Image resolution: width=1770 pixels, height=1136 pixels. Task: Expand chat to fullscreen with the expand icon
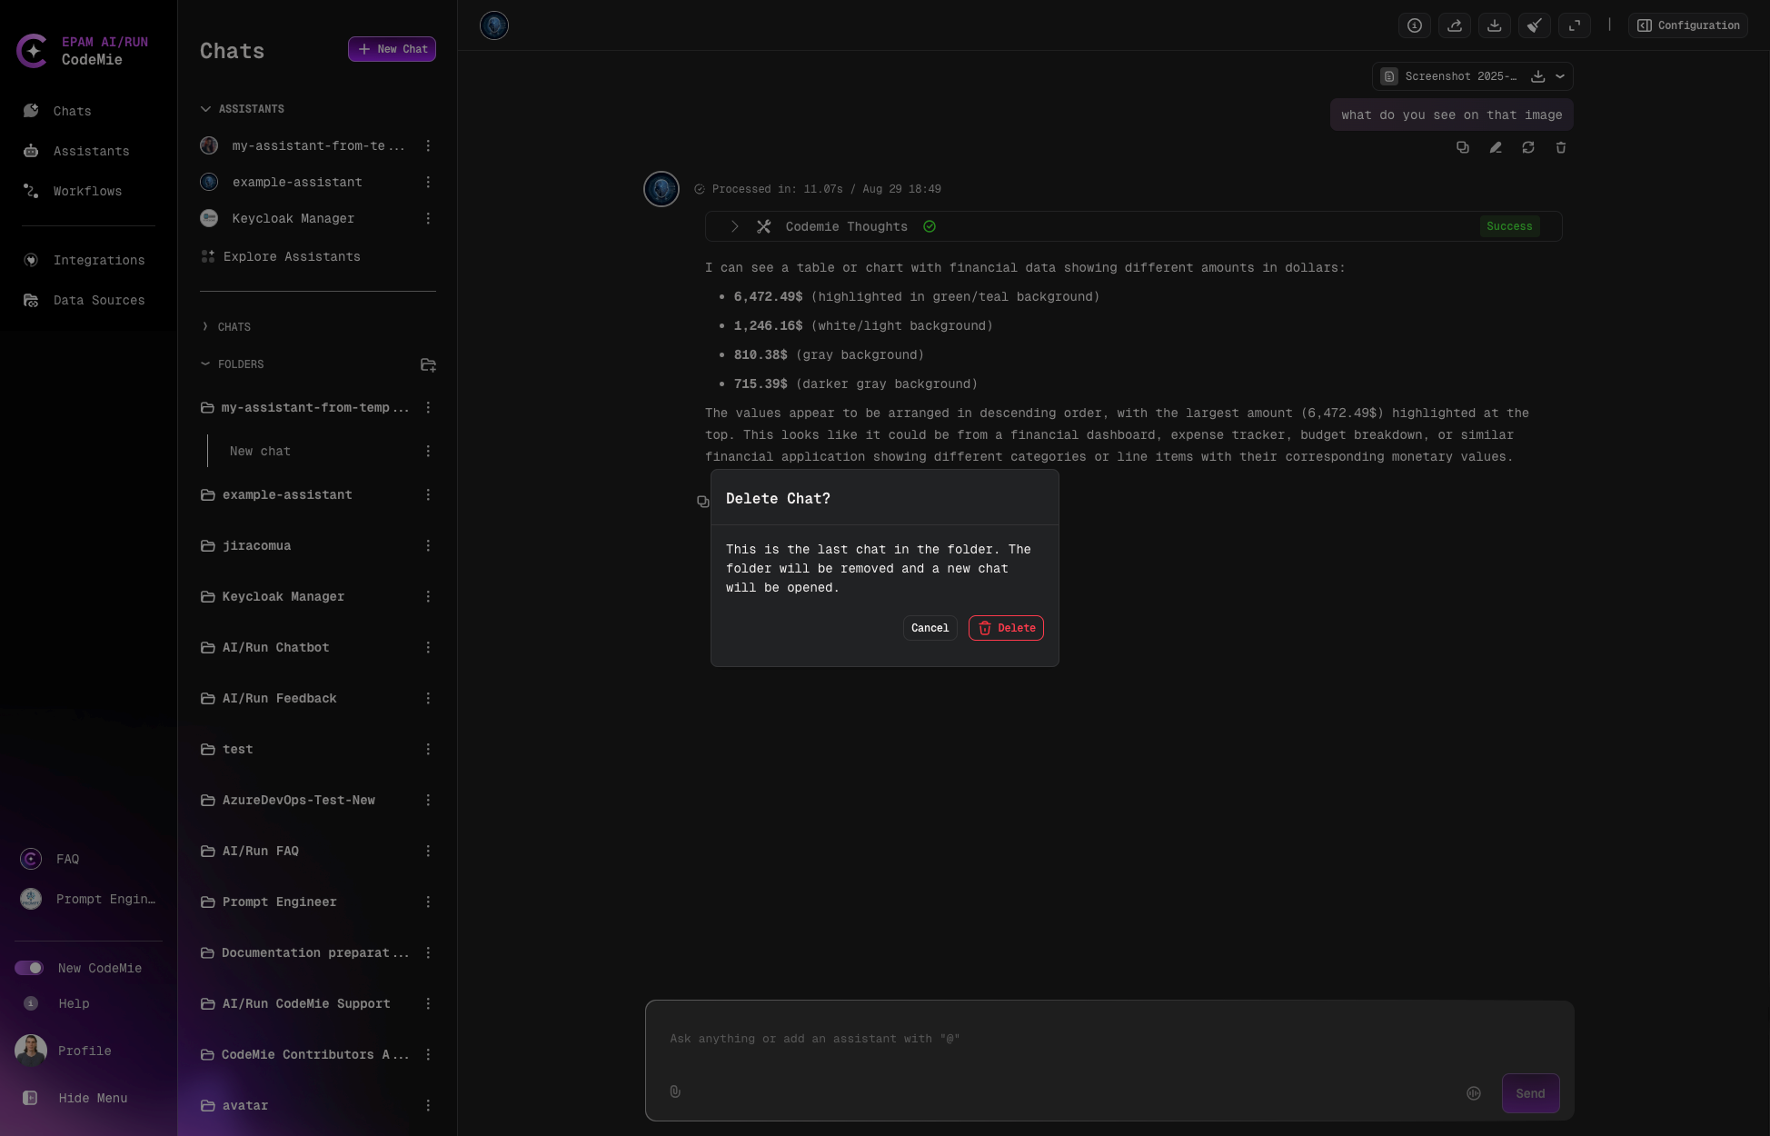tap(1575, 25)
